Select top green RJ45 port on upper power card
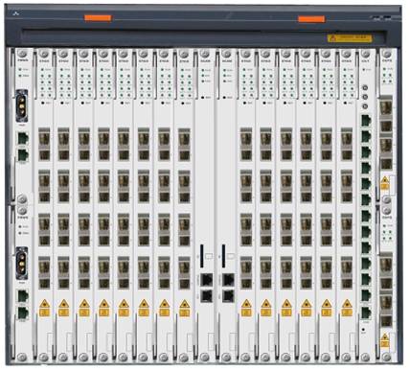This screenshot has height=371, width=410. (23, 139)
